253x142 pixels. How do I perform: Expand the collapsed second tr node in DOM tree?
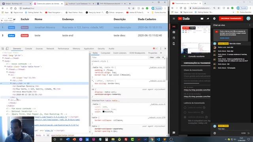pos(9,100)
